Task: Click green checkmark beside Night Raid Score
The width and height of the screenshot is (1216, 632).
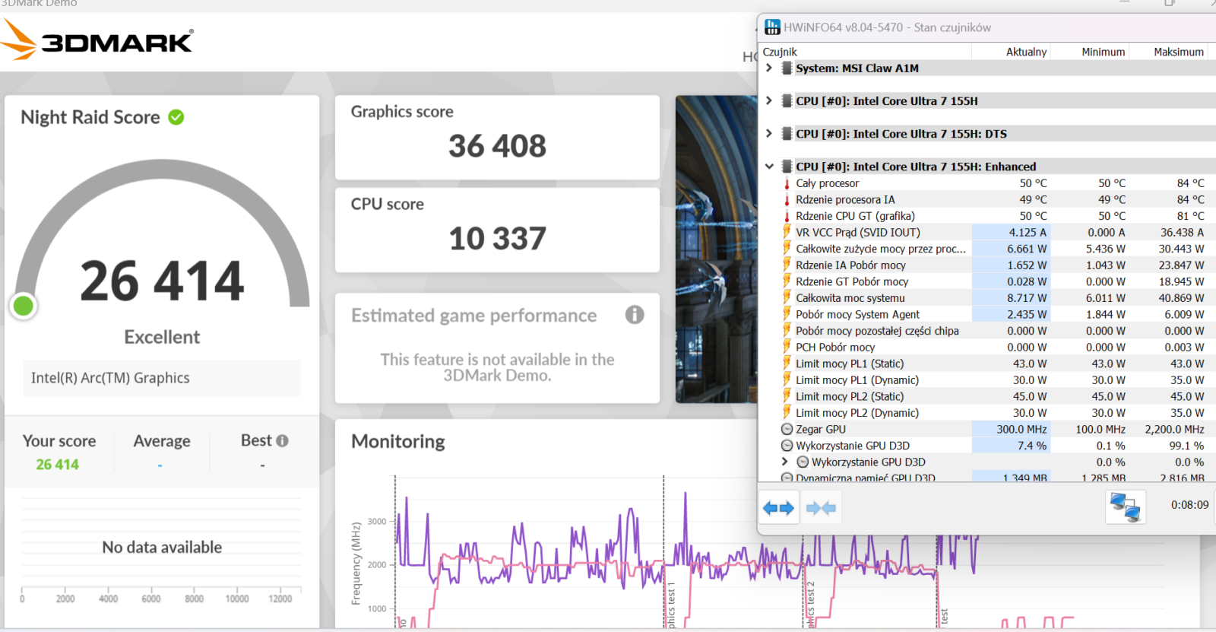Action: coord(176,117)
